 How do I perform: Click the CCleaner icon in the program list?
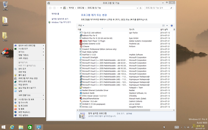(81, 46)
